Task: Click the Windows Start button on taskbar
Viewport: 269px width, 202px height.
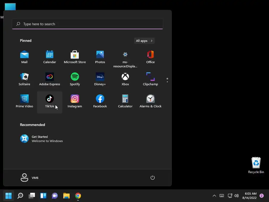Action: [x=9, y=196]
